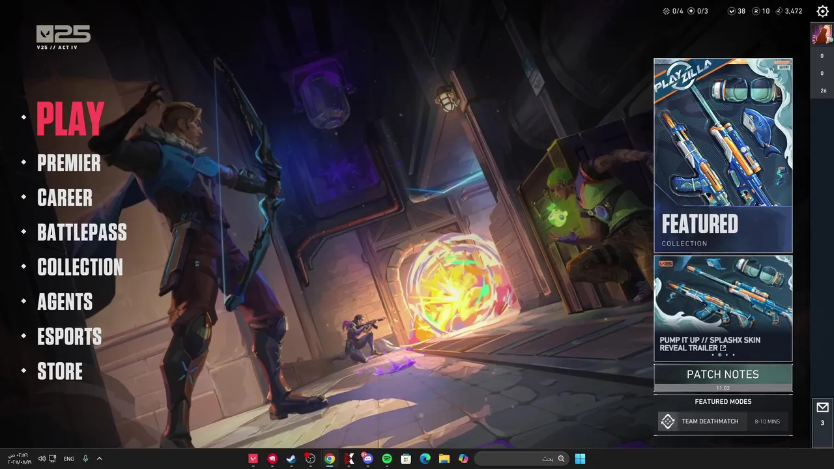Click the Valorant Points balance showing 38
This screenshot has width=834, height=469.
coord(736,11)
